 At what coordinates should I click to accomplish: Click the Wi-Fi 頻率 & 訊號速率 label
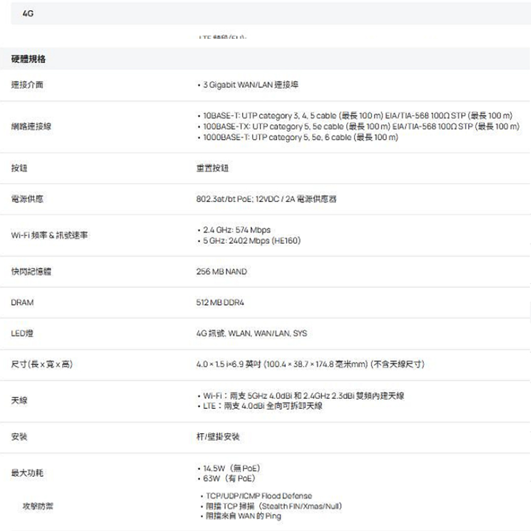[x=50, y=235]
